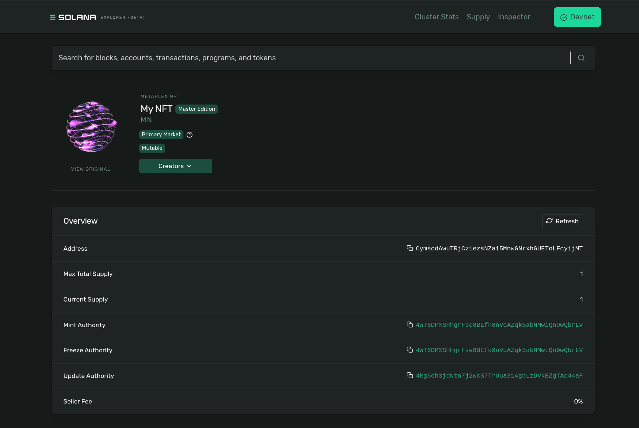The width and height of the screenshot is (639, 428).
Task: Click VIEW ORIGINAL below the NFT image
Action: click(91, 169)
